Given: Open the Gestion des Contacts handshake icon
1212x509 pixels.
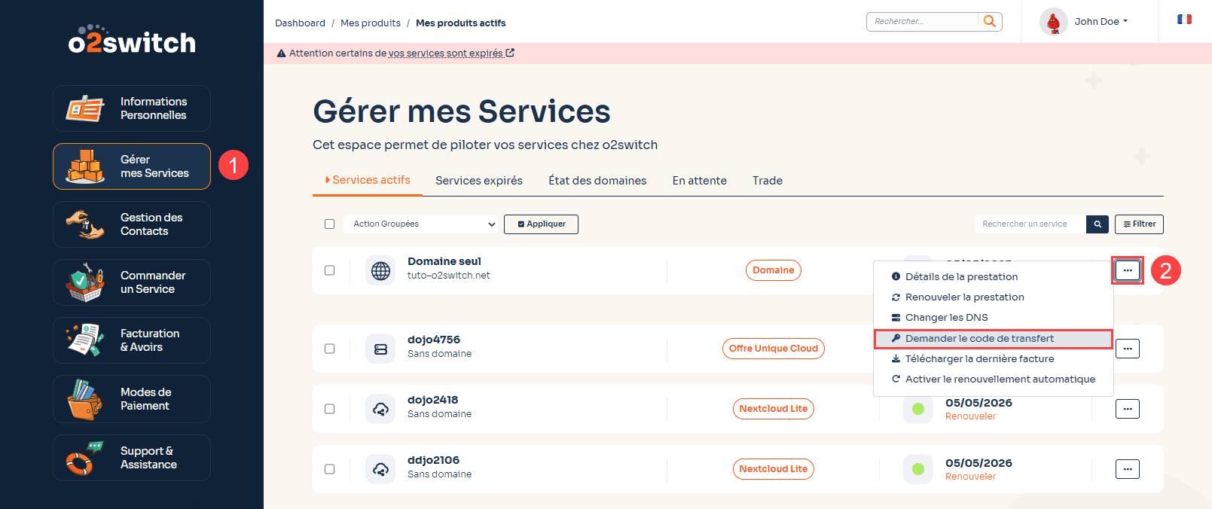Looking at the screenshot, I should click(84, 224).
